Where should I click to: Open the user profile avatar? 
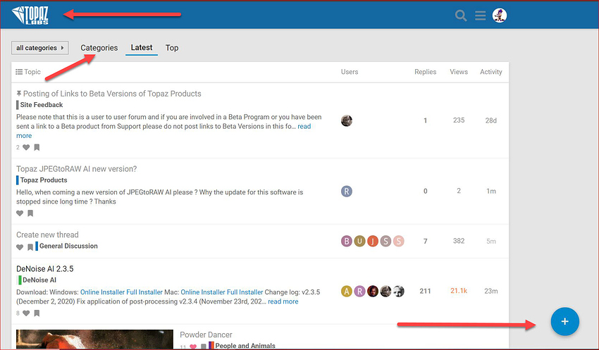point(500,15)
